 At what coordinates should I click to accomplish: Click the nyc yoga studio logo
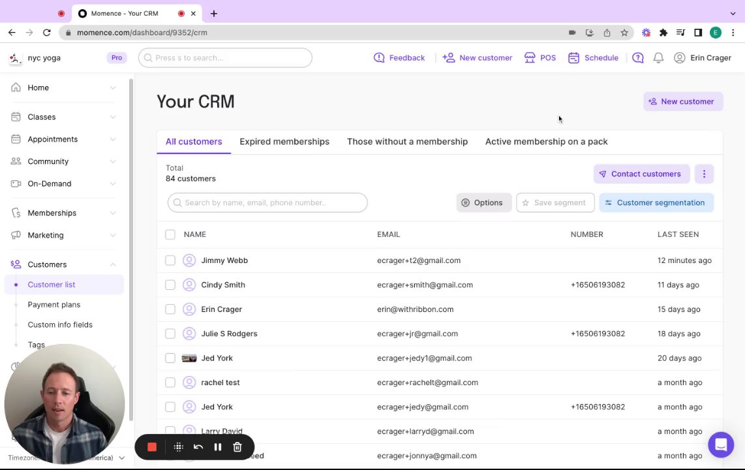point(15,58)
